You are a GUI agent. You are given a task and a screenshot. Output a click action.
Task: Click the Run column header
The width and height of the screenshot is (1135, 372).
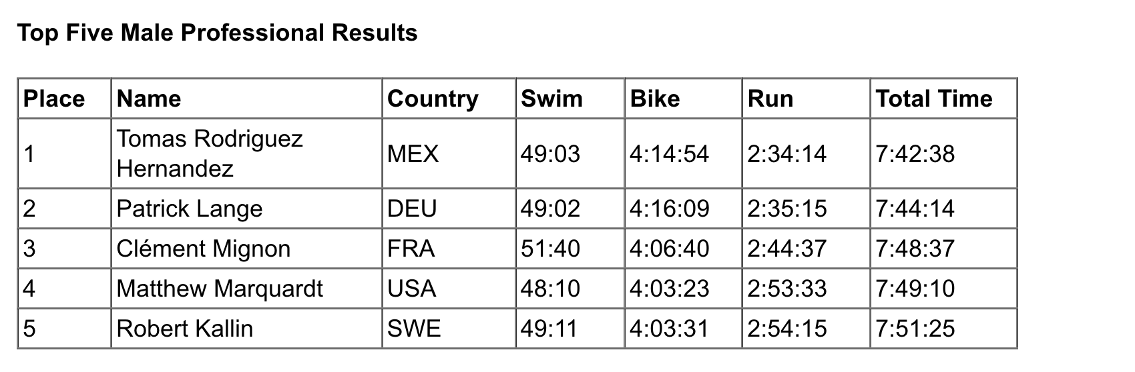(806, 99)
